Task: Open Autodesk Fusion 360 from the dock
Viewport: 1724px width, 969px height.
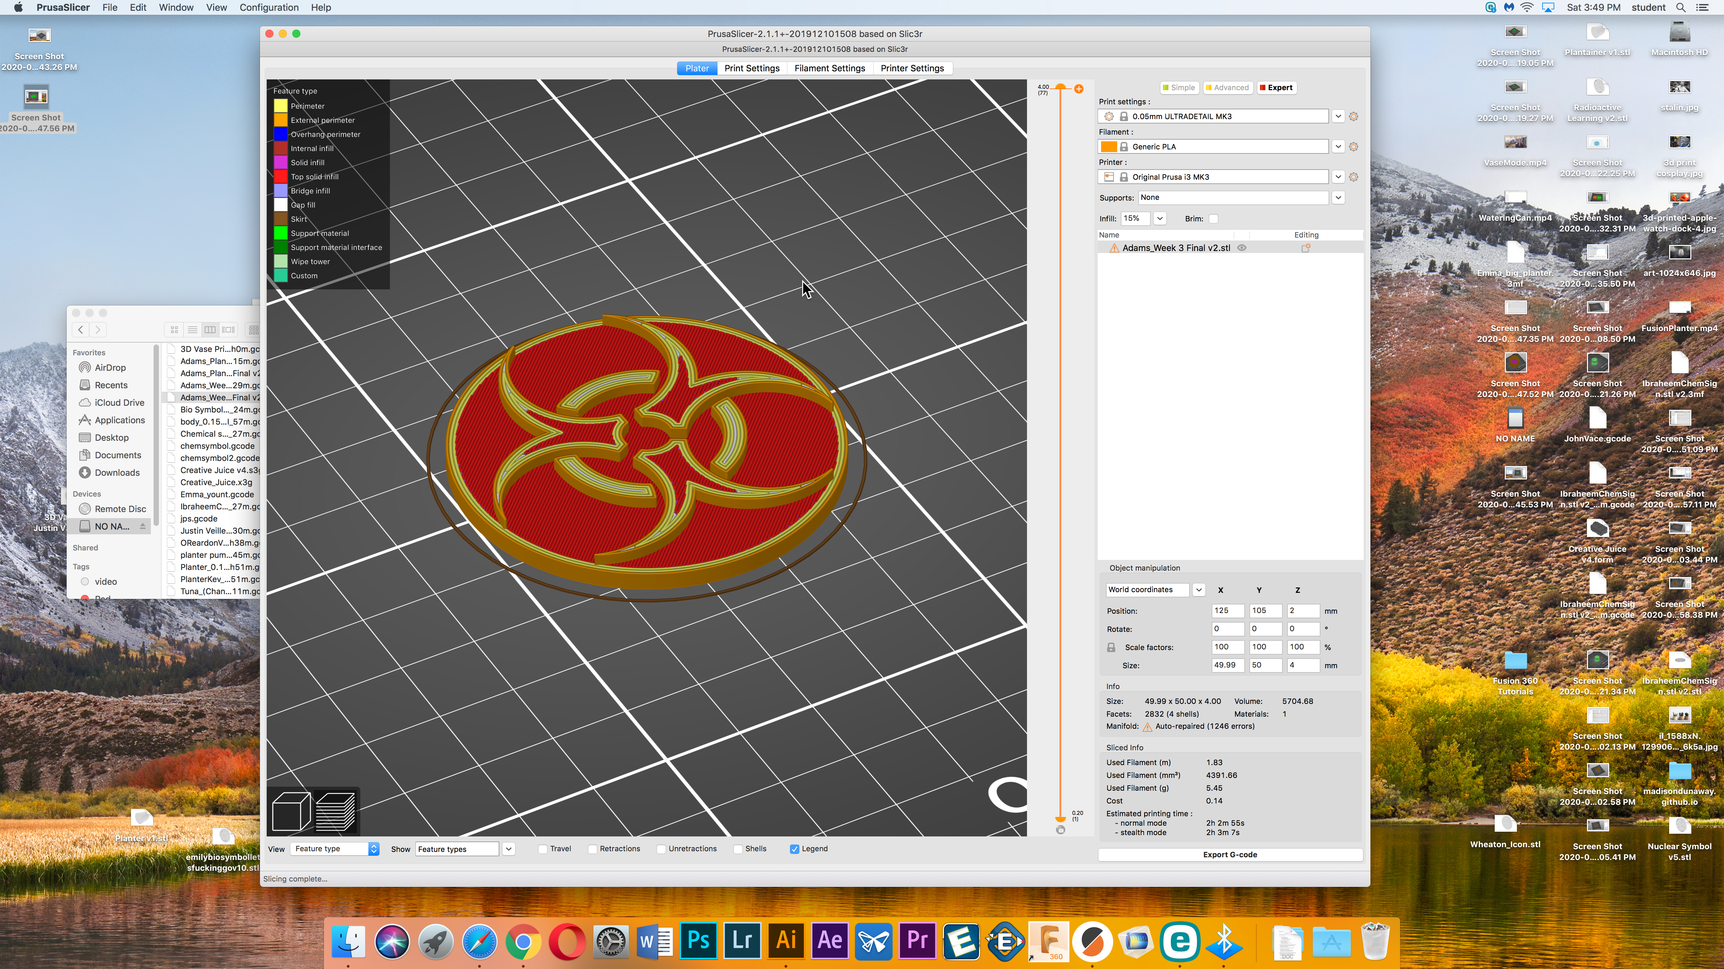Action: pos(1049,942)
